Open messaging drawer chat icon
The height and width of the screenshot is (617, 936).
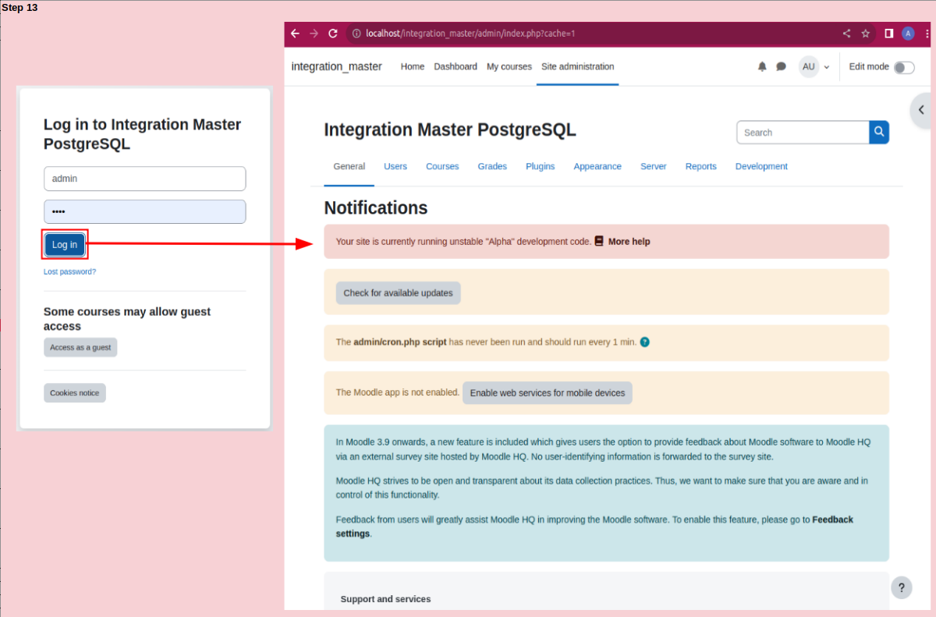781,67
